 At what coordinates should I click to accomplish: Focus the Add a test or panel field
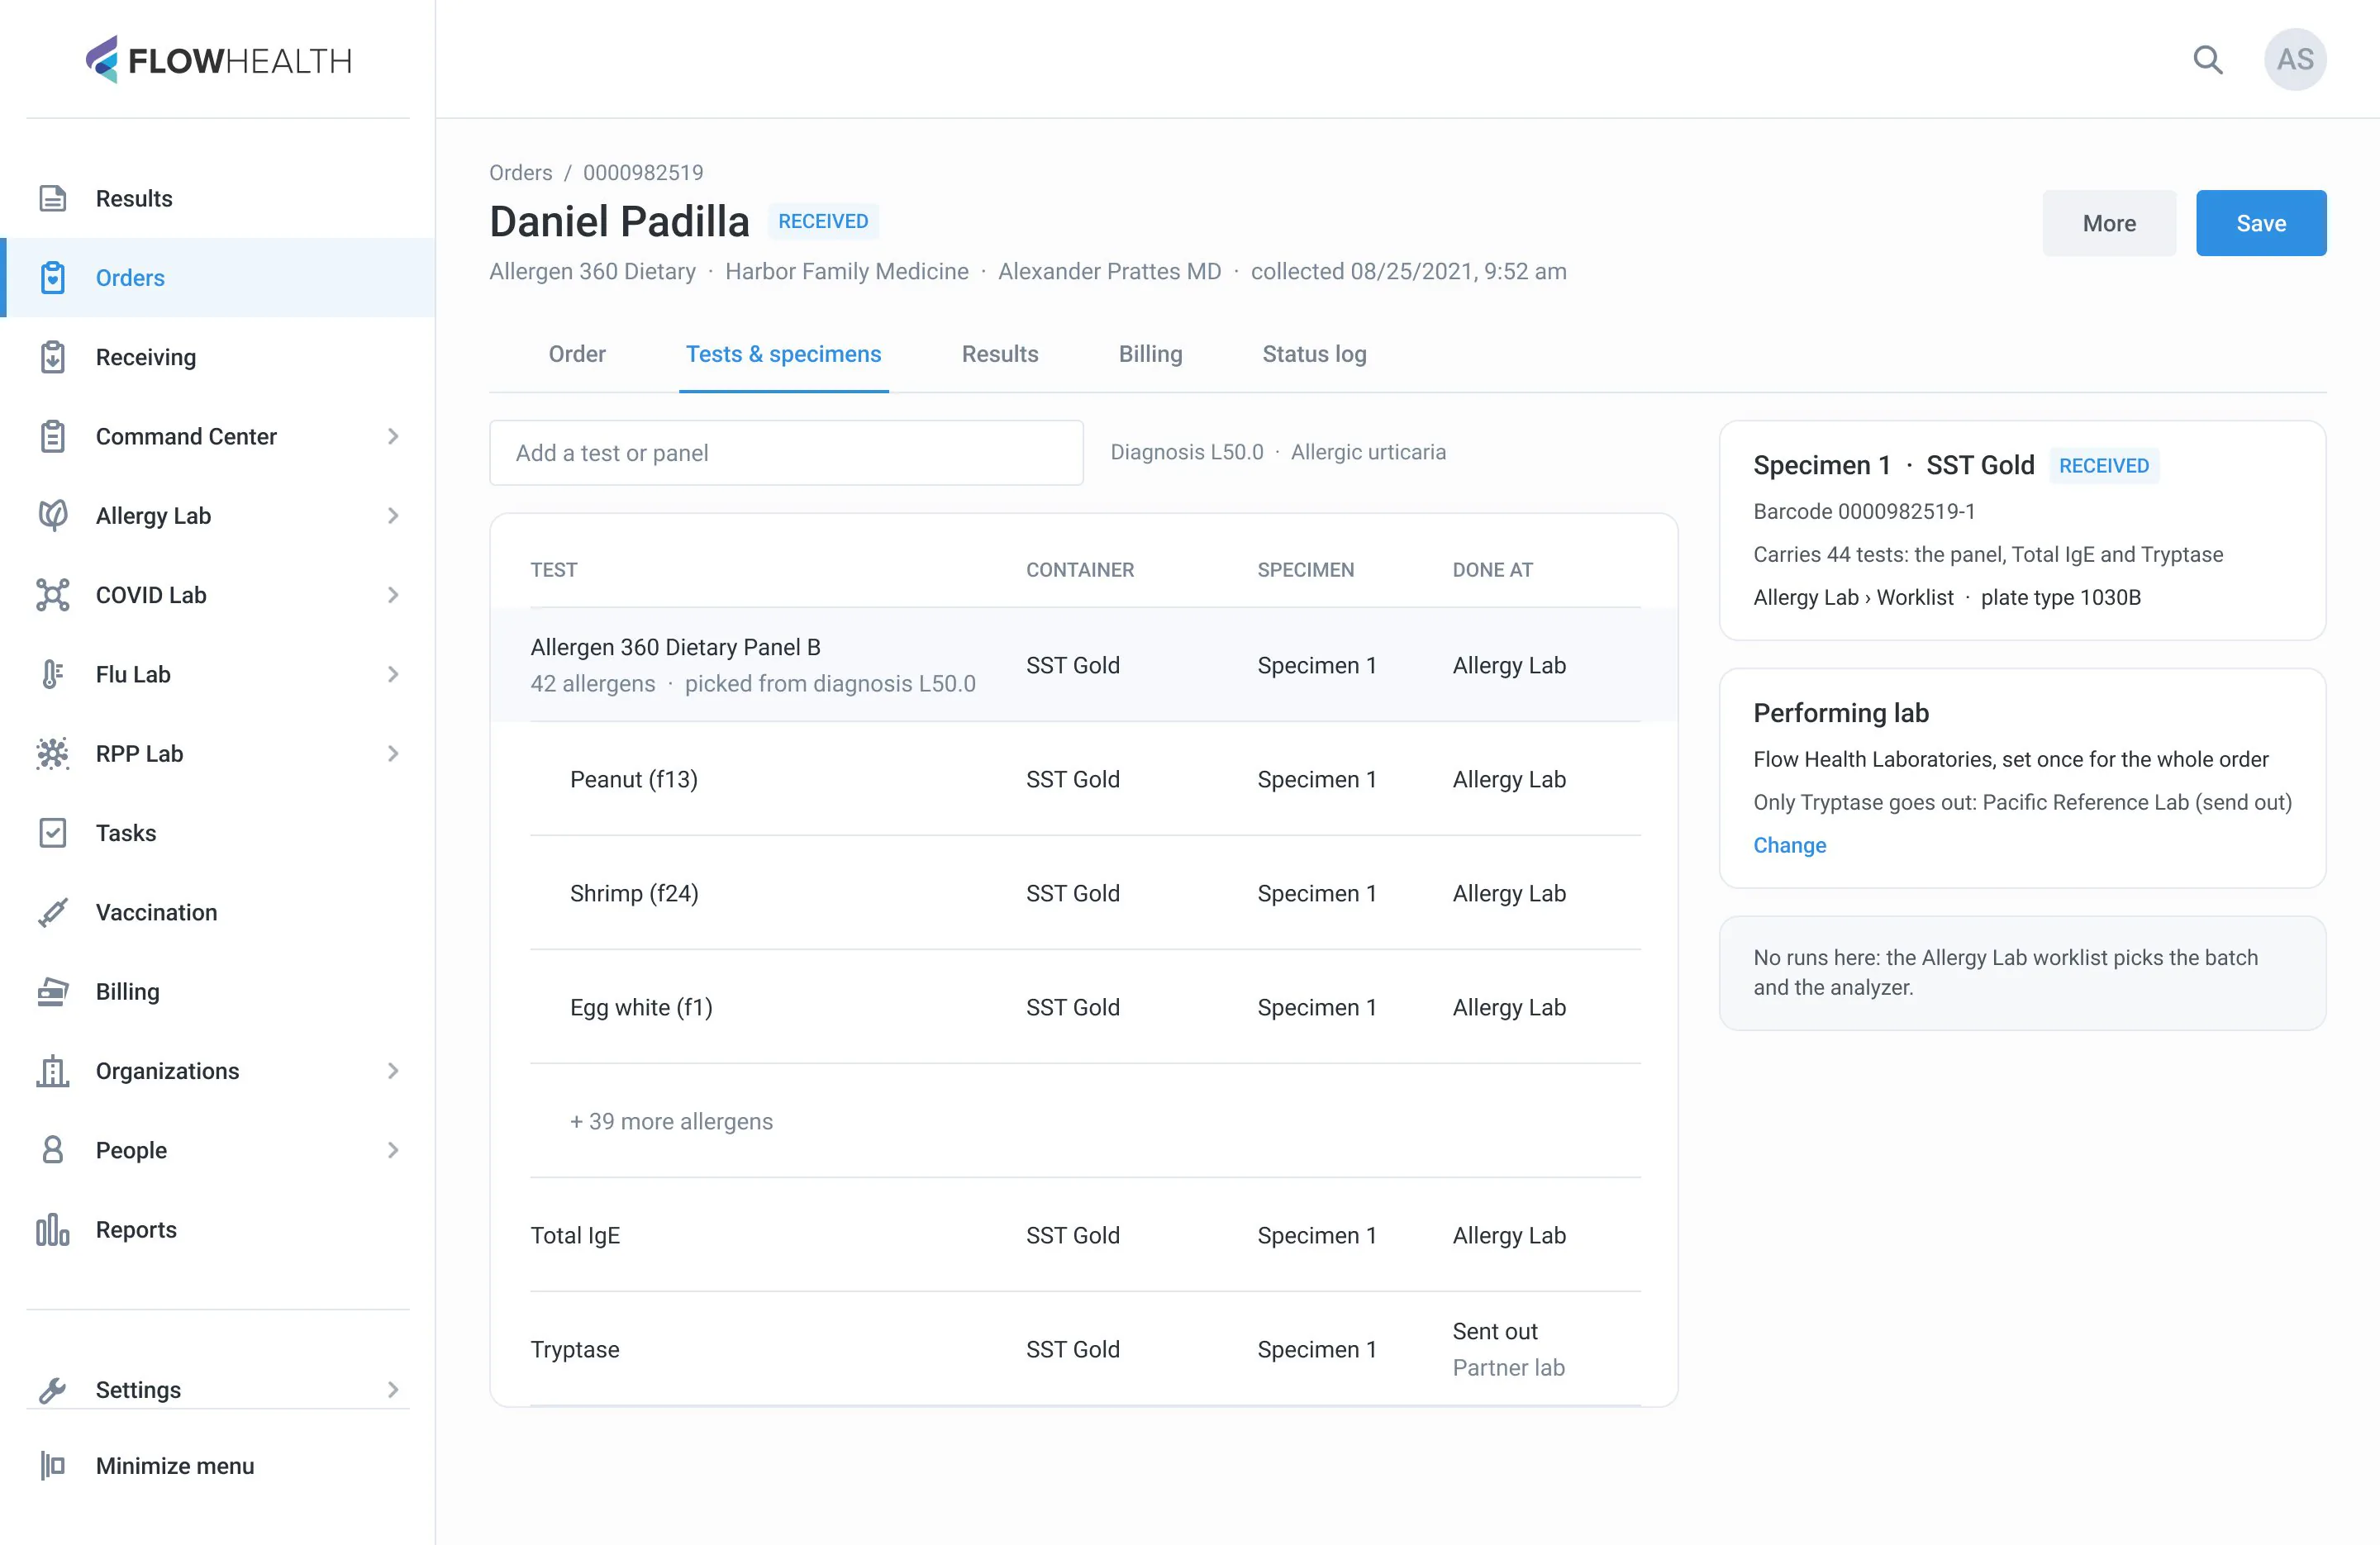click(x=786, y=453)
